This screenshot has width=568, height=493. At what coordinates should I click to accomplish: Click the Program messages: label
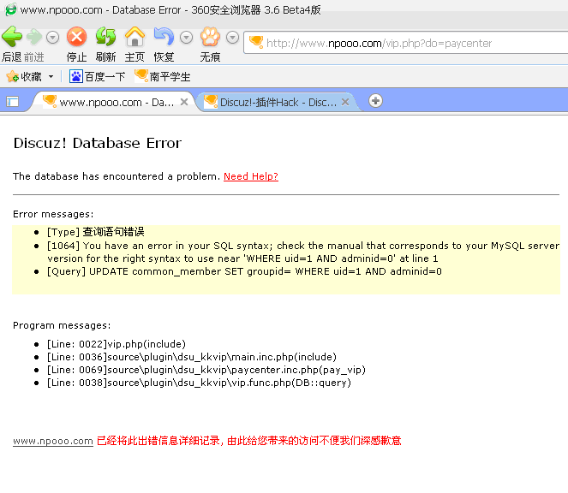[x=62, y=325]
